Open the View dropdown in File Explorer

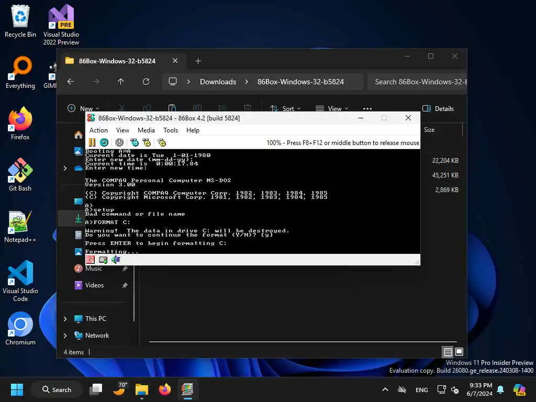tap(331, 108)
